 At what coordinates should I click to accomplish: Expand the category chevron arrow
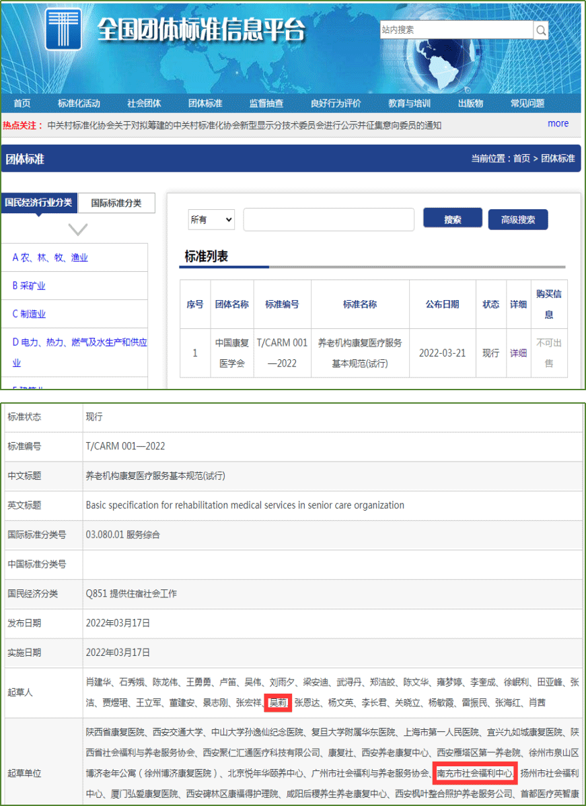click(78, 229)
